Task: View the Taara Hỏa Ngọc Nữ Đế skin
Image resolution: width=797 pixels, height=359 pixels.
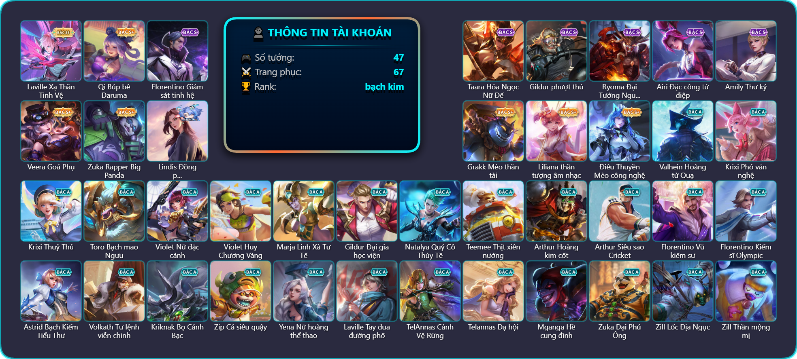Action: [x=493, y=51]
